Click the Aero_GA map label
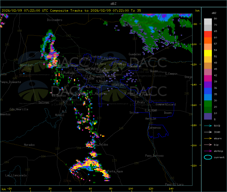This screenshot has width=227, height=192. click(x=151, y=119)
